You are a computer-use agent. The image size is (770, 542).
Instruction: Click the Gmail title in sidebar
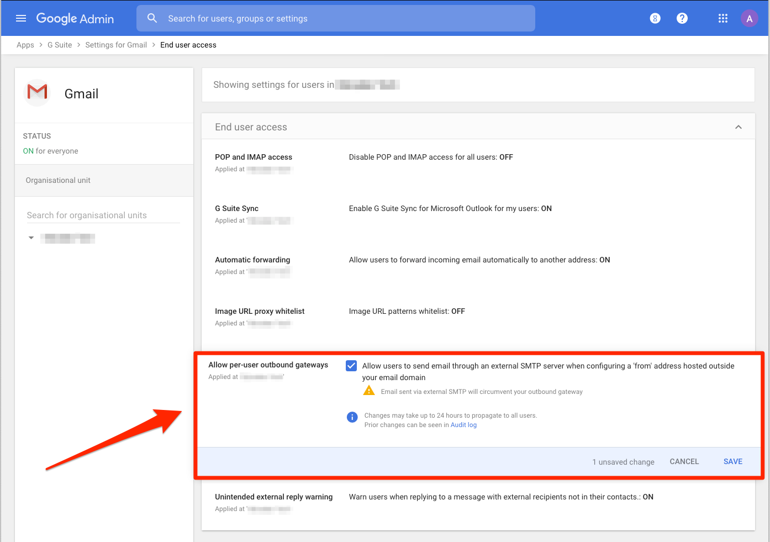coord(81,94)
